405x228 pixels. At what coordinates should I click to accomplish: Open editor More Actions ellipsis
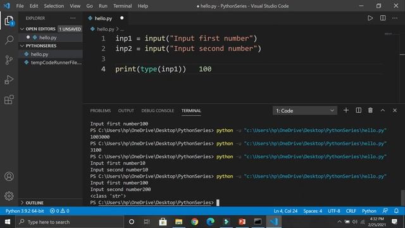[x=395, y=18]
